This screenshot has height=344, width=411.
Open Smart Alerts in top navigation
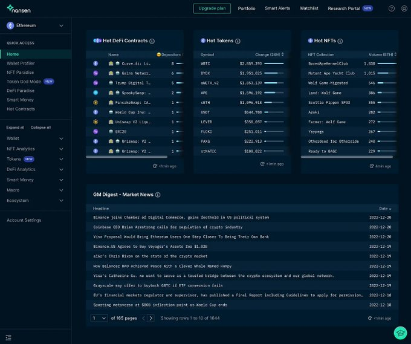[277, 8]
